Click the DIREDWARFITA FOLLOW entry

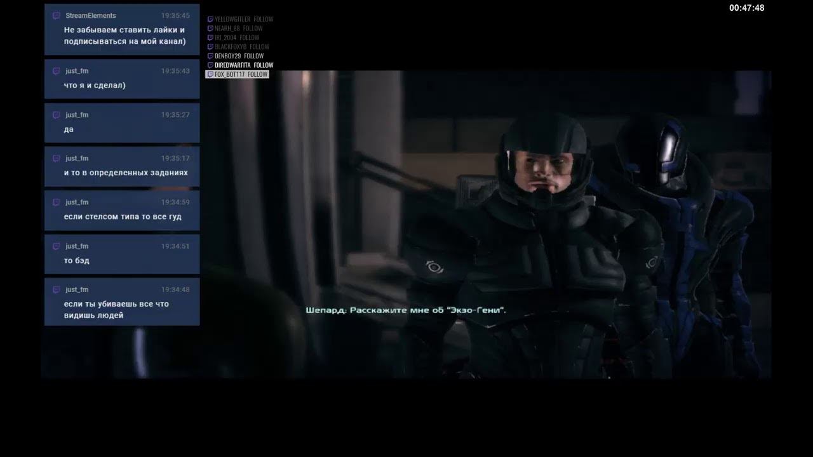(241, 65)
